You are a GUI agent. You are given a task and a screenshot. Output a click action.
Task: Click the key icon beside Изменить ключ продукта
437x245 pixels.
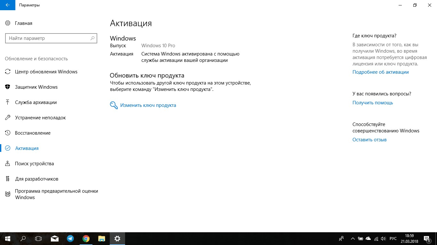coord(114,105)
